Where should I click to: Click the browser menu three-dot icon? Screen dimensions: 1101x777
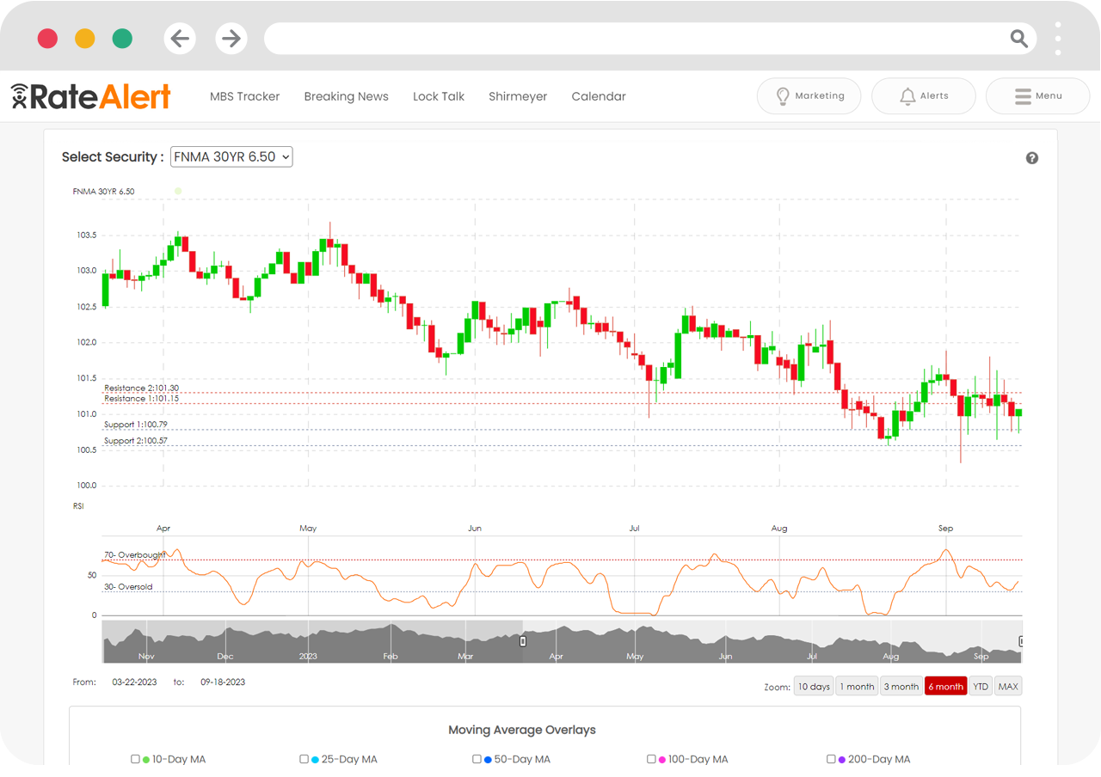coord(1058,38)
